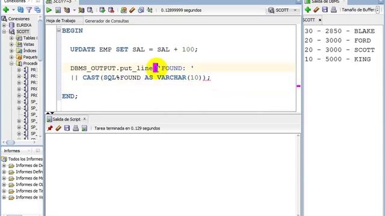Save script output with floppy disk icon
This screenshot has width=385, height=216.
pos(67,128)
